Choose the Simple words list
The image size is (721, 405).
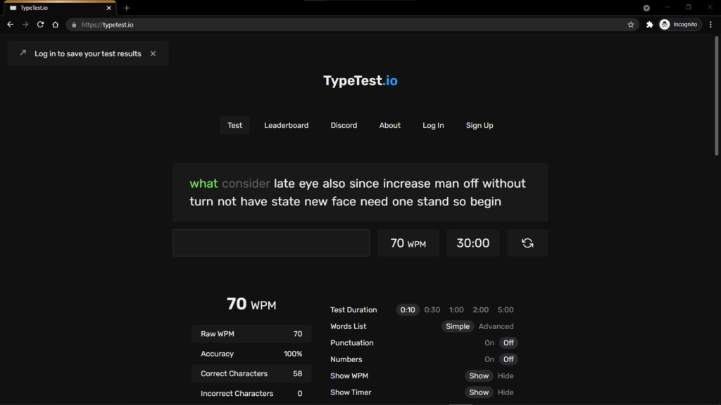point(458,326)
